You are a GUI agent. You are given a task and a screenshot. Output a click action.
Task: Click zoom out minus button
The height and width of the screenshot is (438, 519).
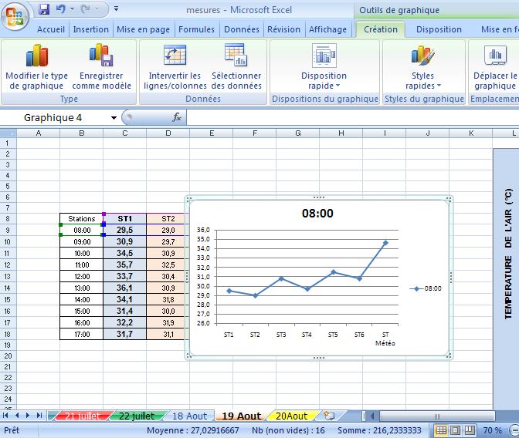coord(514,430)
